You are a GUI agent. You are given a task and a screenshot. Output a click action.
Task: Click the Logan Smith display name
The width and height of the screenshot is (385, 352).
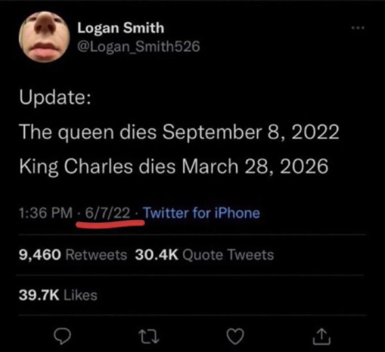[x=120, y=28]
